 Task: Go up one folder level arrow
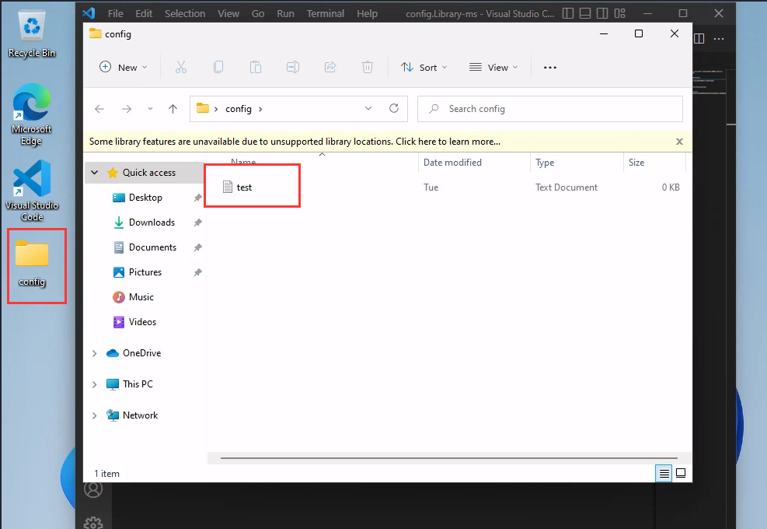[x=173, y=109]
